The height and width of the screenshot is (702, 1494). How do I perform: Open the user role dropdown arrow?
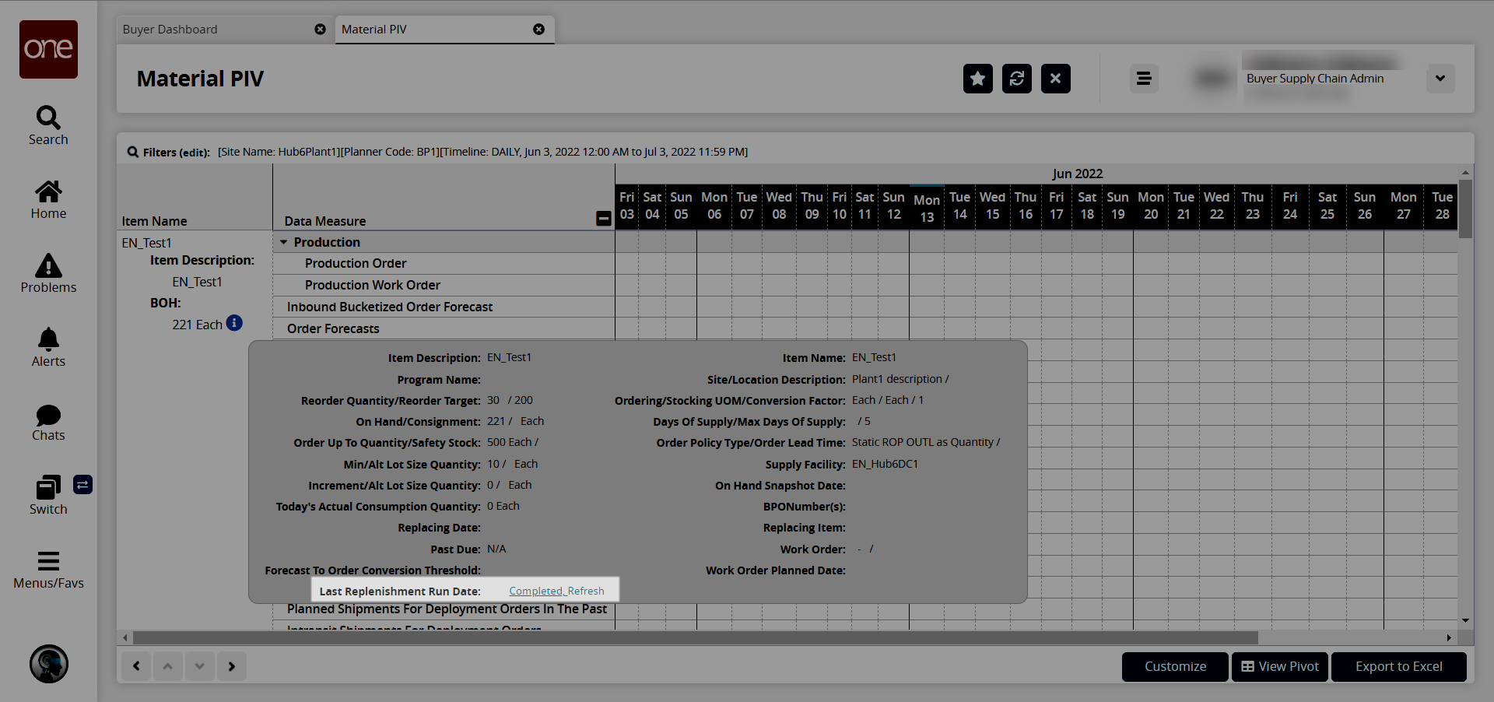click(x=1440, y=79)
